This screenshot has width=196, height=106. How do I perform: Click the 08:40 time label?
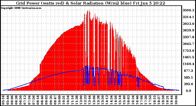pyautogui.click(x=42, y=100)
